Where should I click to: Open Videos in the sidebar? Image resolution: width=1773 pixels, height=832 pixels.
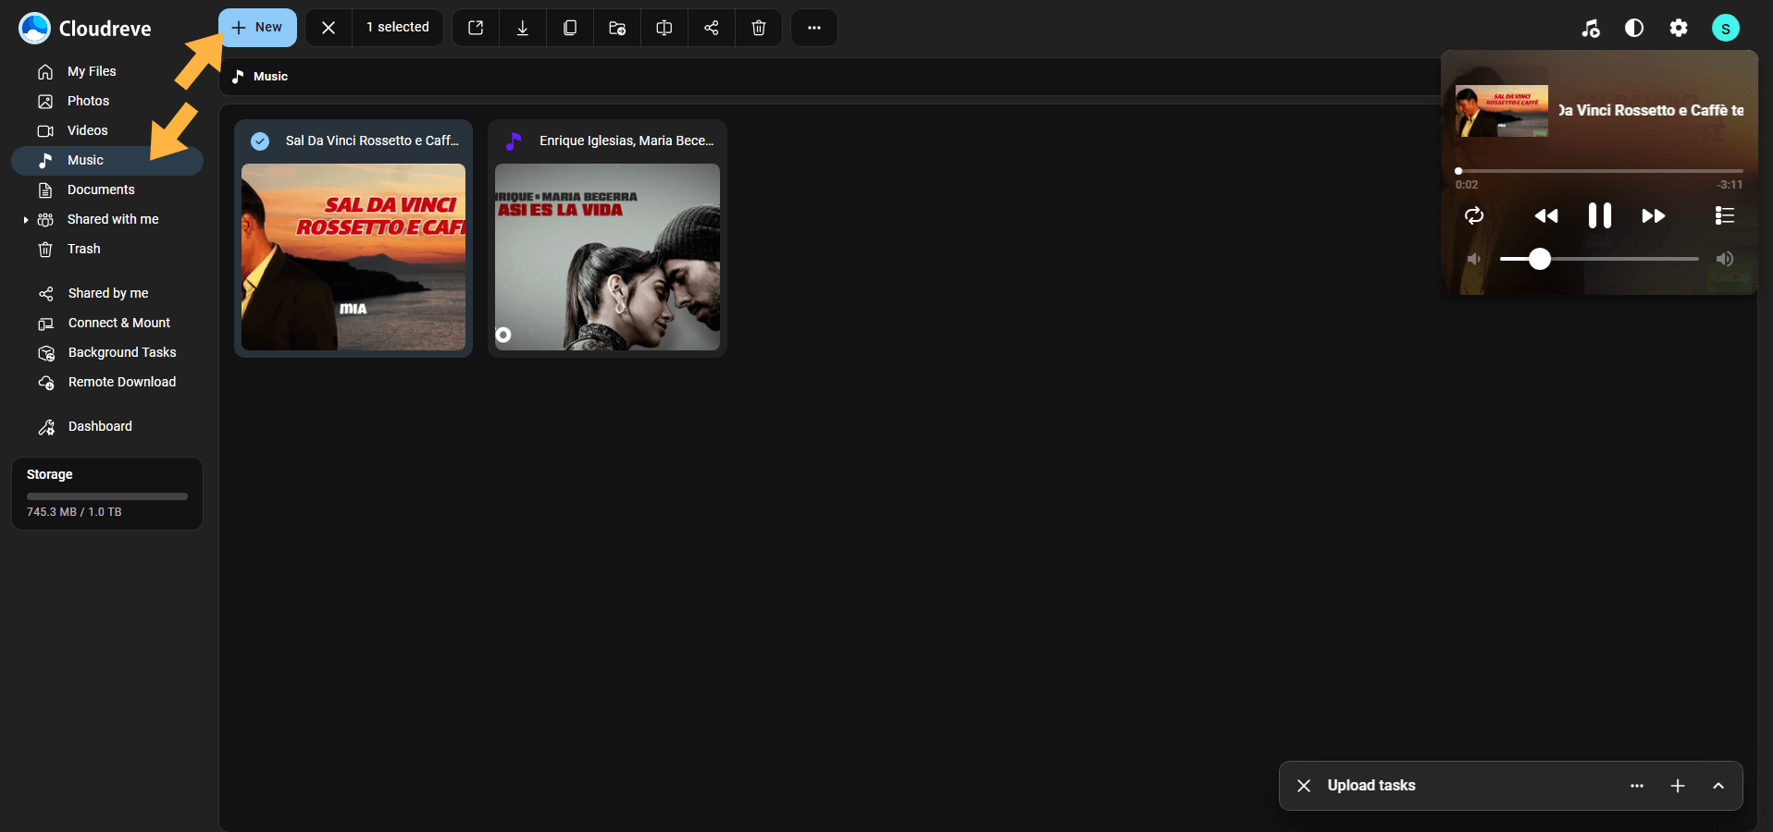[x=107, y=130]
